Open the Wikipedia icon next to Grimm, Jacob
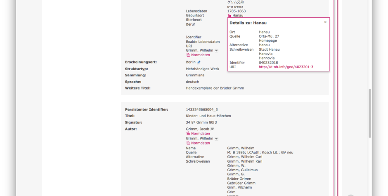The image size is (388, 196). [x=212, y=129]
